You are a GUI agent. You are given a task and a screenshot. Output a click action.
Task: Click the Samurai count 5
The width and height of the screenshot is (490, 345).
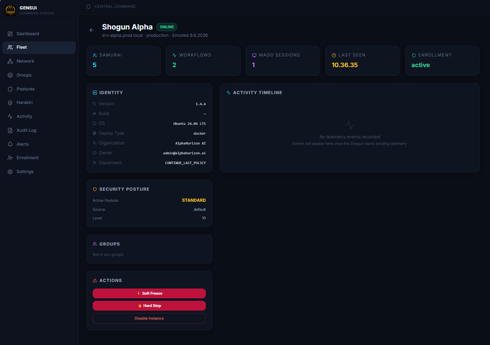tap(94, 65)
